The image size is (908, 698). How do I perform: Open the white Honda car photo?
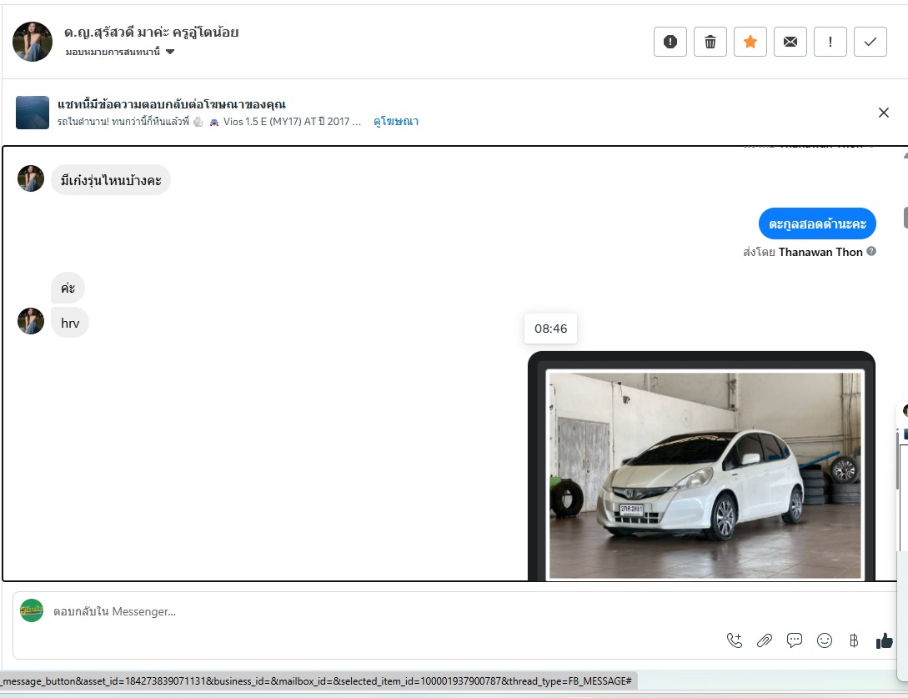coord(705,474)
